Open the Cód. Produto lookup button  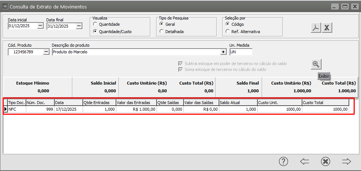tap(46, 52)
